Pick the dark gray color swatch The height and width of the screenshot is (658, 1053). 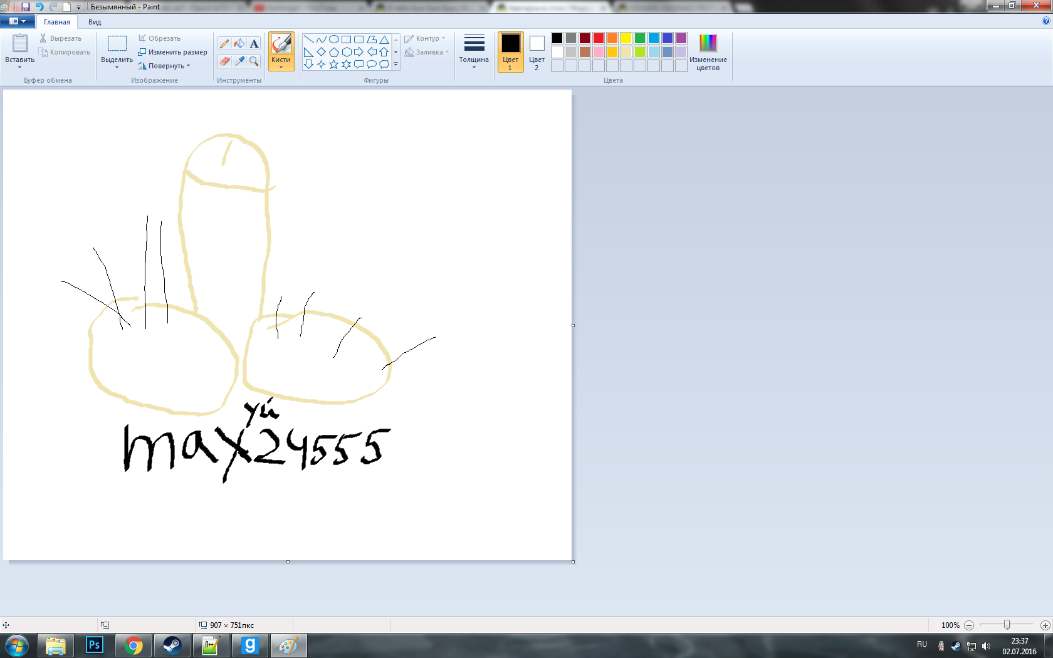click(x=571, y=38)
